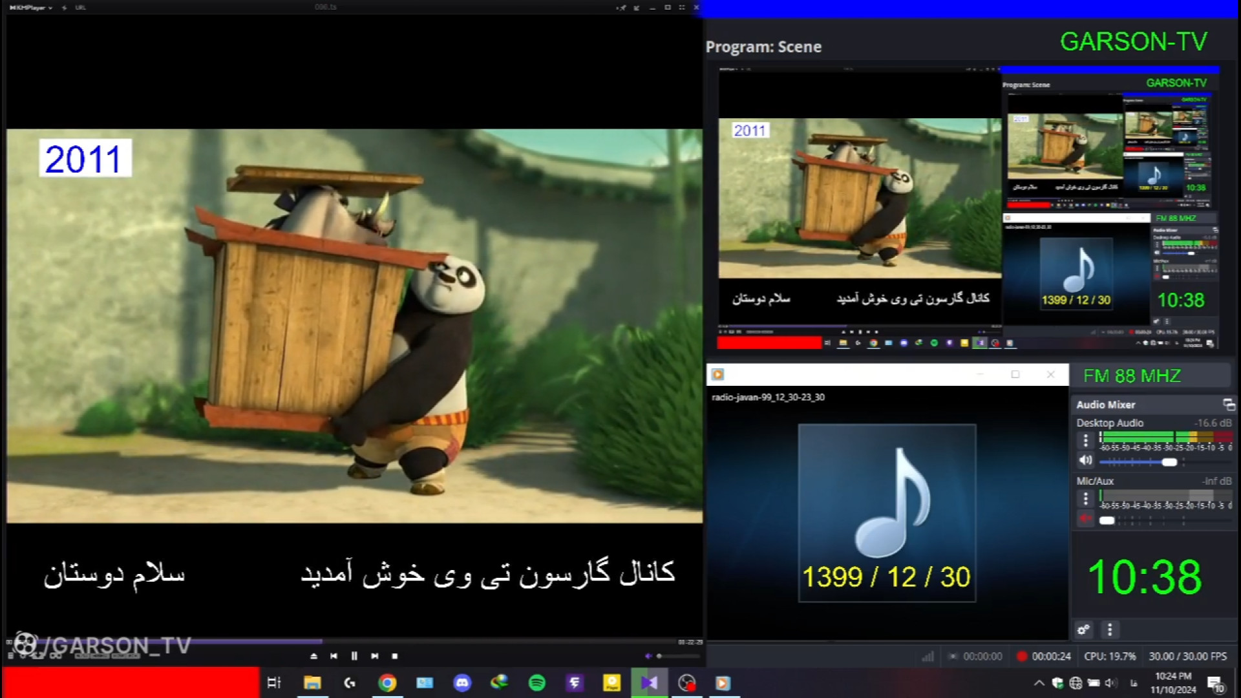The height and width of the screenshot is (698, 1241).
Task: Click the eject/open file icon
Action: [x=313, y=656]
